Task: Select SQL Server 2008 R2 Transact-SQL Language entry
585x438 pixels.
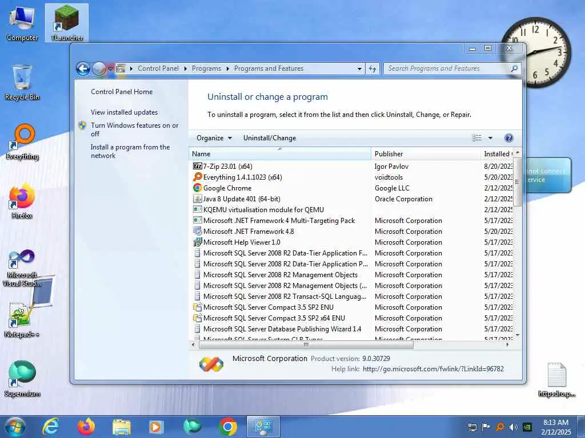Action: pyautogui.click(x=285, y=297)
